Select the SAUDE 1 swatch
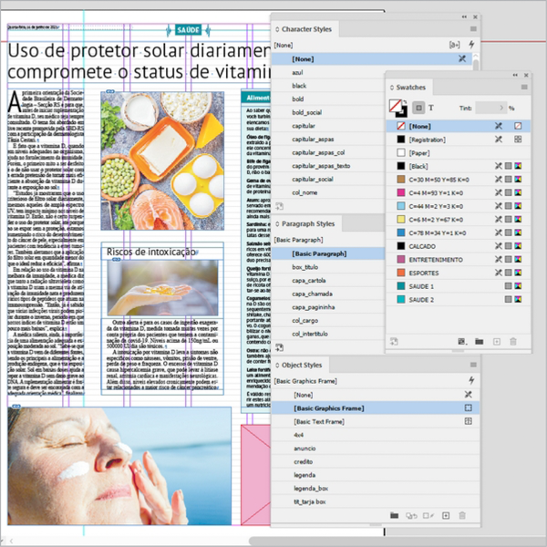Viewport: 547px width, 547px height. pyautogui.click(x=459, y=286)
